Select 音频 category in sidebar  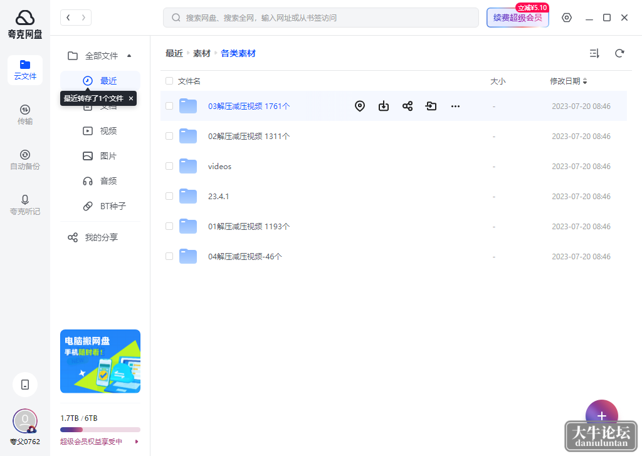tap(100, 181)
